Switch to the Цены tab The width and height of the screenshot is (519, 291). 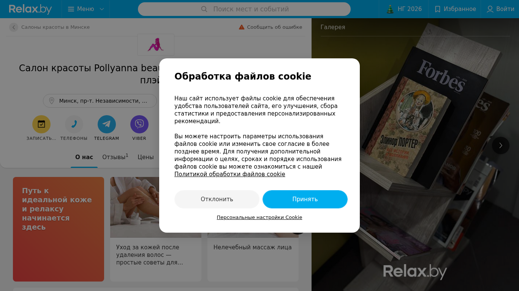pyautogui.click(x=146, y=157)
